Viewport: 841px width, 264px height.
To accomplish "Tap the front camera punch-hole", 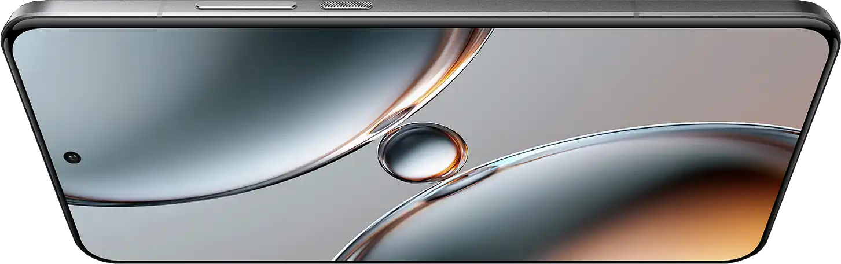I will point(72,157).
